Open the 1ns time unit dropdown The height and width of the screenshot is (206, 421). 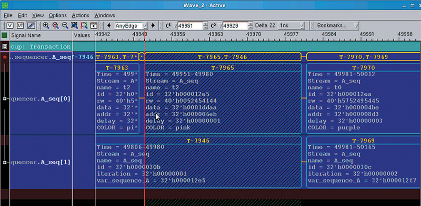[302, 26]
